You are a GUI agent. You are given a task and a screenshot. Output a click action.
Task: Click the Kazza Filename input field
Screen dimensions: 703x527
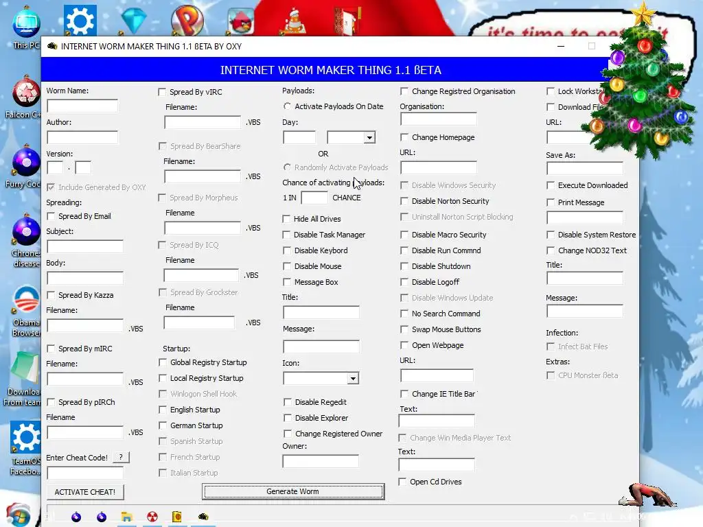[85, 326]
